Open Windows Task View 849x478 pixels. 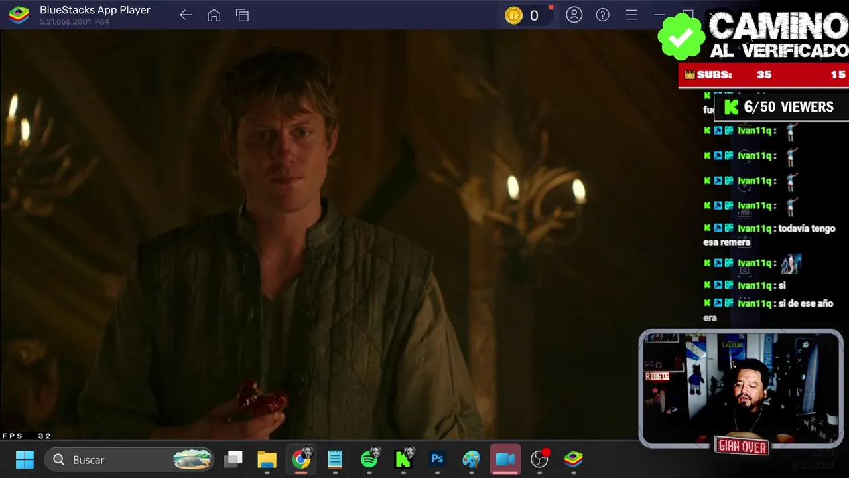[x=233, y=459]
